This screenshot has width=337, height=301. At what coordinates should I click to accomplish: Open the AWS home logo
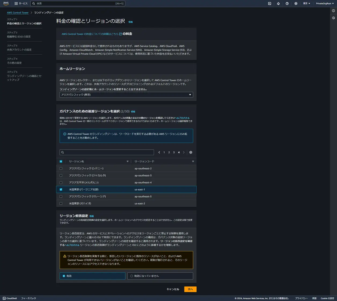pos(6,3)
